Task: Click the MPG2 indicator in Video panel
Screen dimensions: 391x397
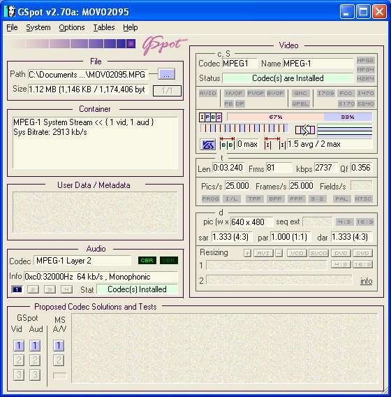Action: 365,60
